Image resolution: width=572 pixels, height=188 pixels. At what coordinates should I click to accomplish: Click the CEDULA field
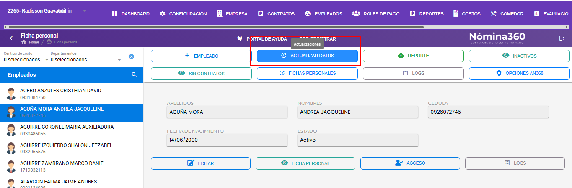coord(488,112)
